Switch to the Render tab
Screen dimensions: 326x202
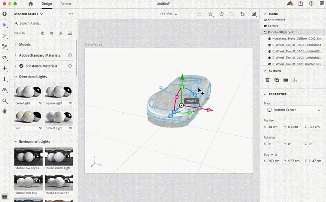pyautogui.click(x=66, y=3)
